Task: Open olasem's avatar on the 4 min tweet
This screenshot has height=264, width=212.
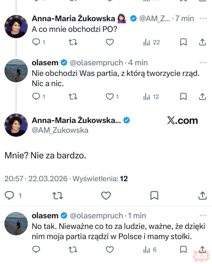Action: coord(16,71)
